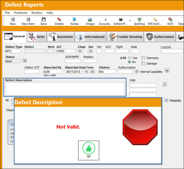This screenshot has width=184, height=169.
Task: Switch to the Informational tab
Action: click(x=90, y=37)
